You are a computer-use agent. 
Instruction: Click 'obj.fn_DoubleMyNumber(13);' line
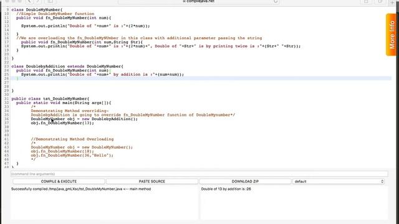coord(62,123)
